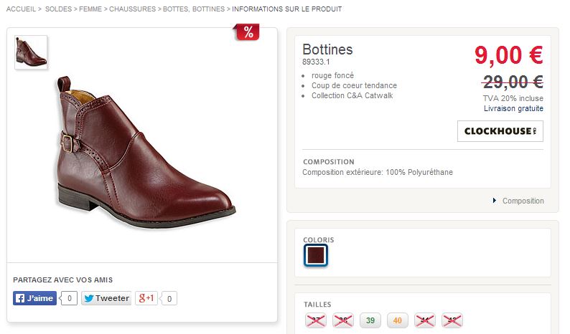The width and height of the screenshot is (570, 334).
Task: Click the Clockhouse brand logo
Action: click(500, 131)
